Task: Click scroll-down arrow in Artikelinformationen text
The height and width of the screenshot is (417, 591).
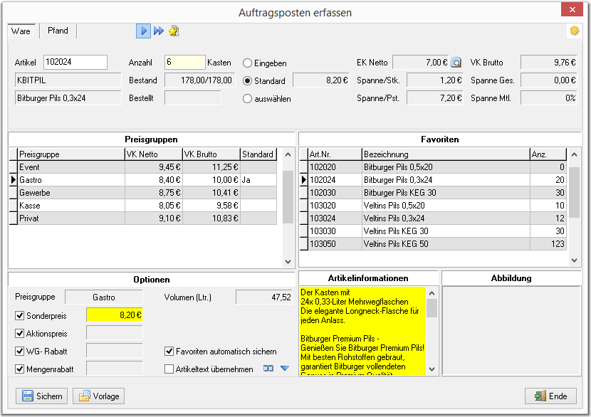Action: click(x=432, y=369)
